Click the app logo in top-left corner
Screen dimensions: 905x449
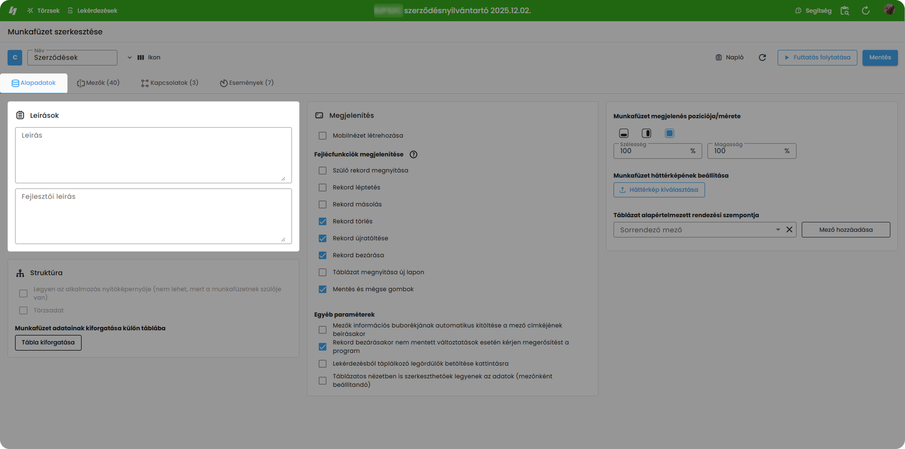[x=13, y=10]
